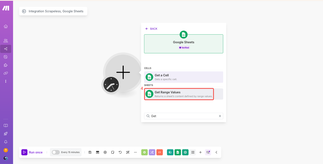Screen dimensions: 323x164
Task: Click the Run once button
Action: pos(32,152)
